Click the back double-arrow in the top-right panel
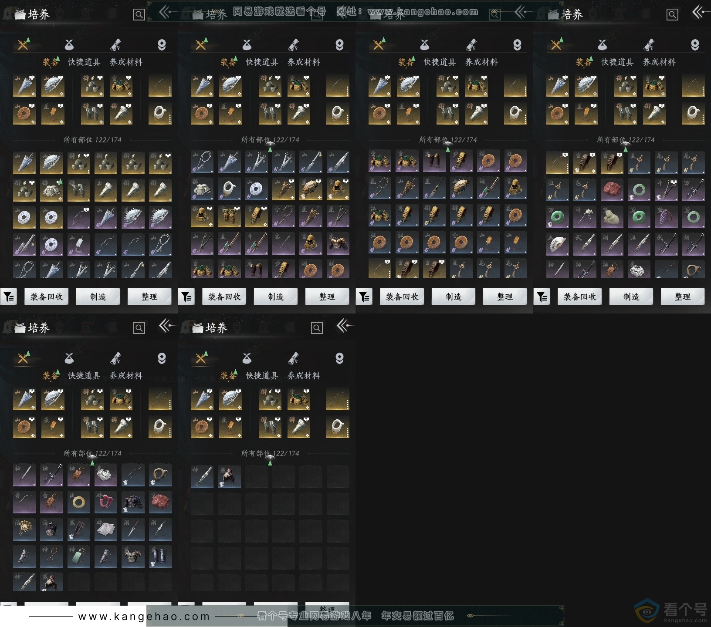Viewport: 711px width, 627px height. (x=701, y=13)
